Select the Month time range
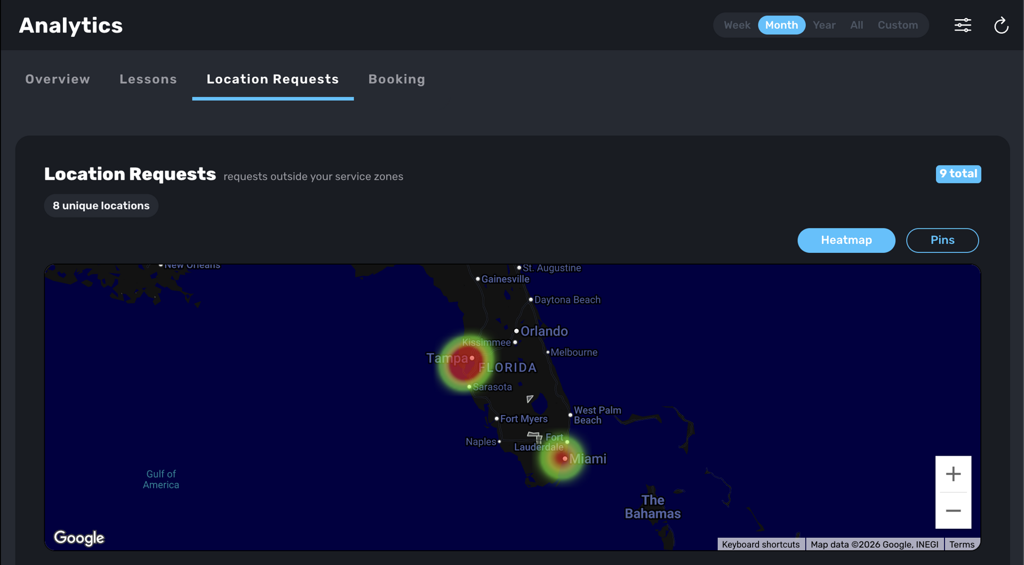 pyautogui.click(x=781, y=25)
